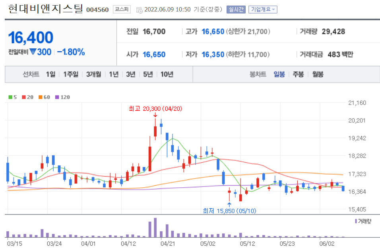Click the 실시간 button
Image resolution: width=380 pixels, height=250 pixels.
coord(236,10)
